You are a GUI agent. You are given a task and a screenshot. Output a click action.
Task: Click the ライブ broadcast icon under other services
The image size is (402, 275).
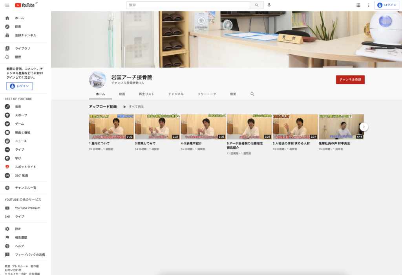pos(7,217)
